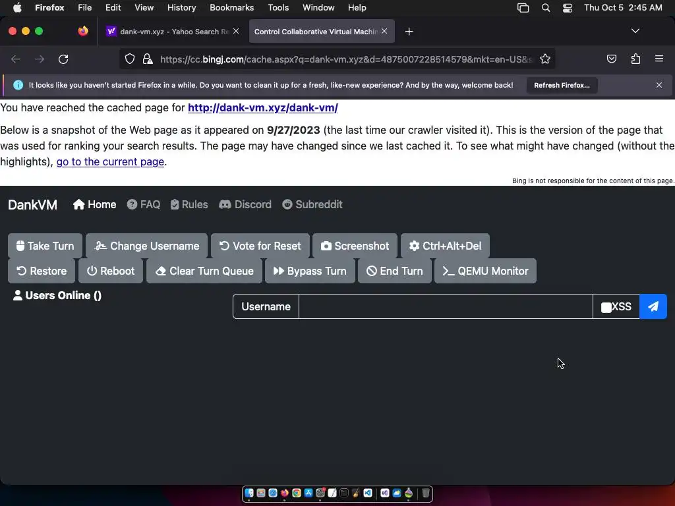Open the Extensions puzzle icon
The width and height of the screenshot is (675, 506).
[x=635, y=59]
